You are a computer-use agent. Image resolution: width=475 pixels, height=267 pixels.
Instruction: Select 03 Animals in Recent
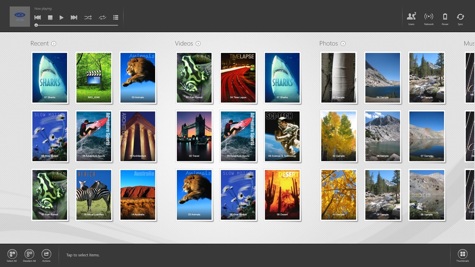(138, 78)
